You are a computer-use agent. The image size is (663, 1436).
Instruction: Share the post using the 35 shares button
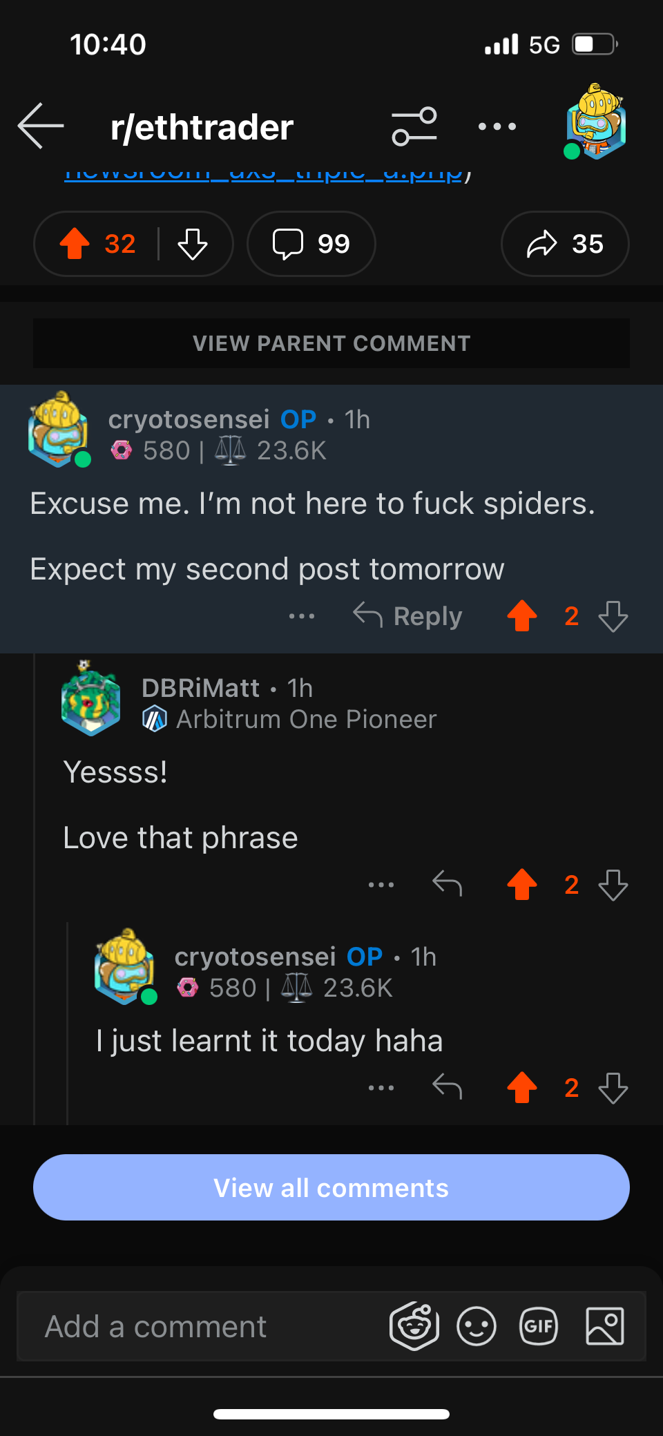click(x=565, y=244)
